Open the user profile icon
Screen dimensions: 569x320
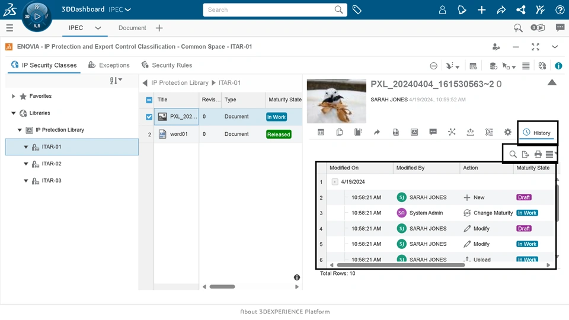coord(442,10)
